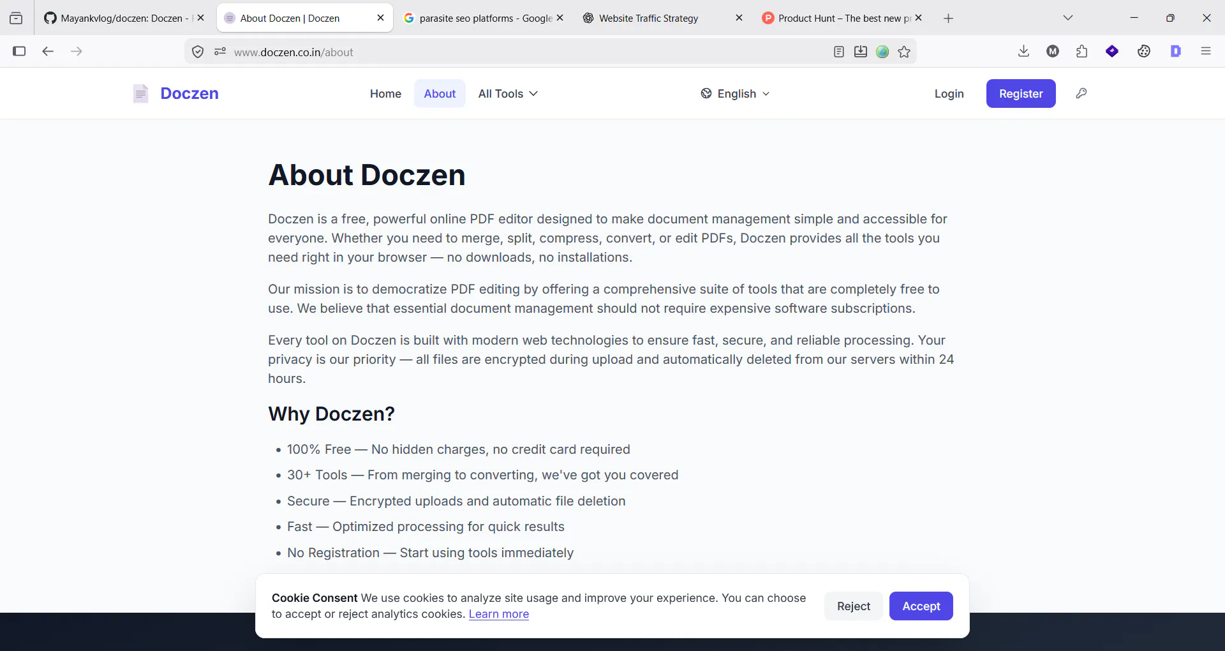The height and width of the screenshot is (651, 1225).
Task: Close the About Doczen tab
Action: click(x=381, y=18)
